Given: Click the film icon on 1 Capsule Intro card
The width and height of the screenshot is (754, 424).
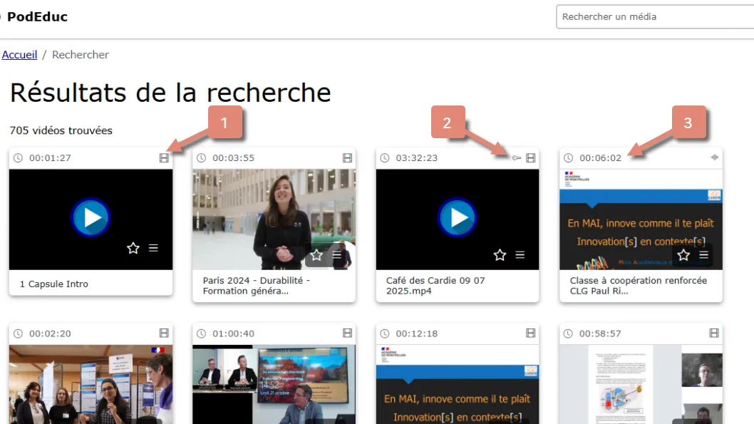Looking at the screenshot, I should (x=164, y=157).
